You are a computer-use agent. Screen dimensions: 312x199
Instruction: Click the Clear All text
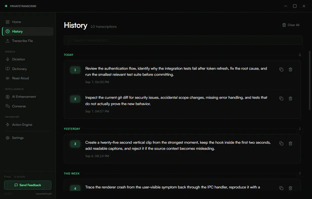tap(294, 25)
